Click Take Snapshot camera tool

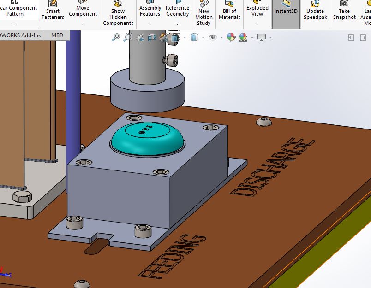click(x=344, y=11)
